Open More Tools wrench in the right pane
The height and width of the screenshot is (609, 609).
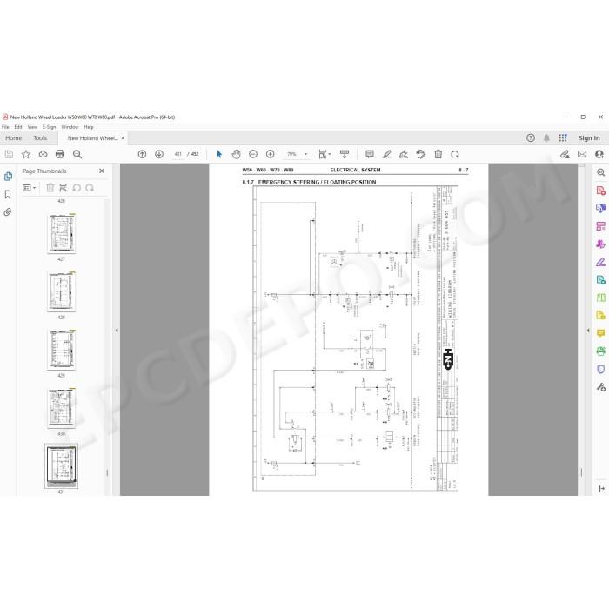click(x=601, y=387)
